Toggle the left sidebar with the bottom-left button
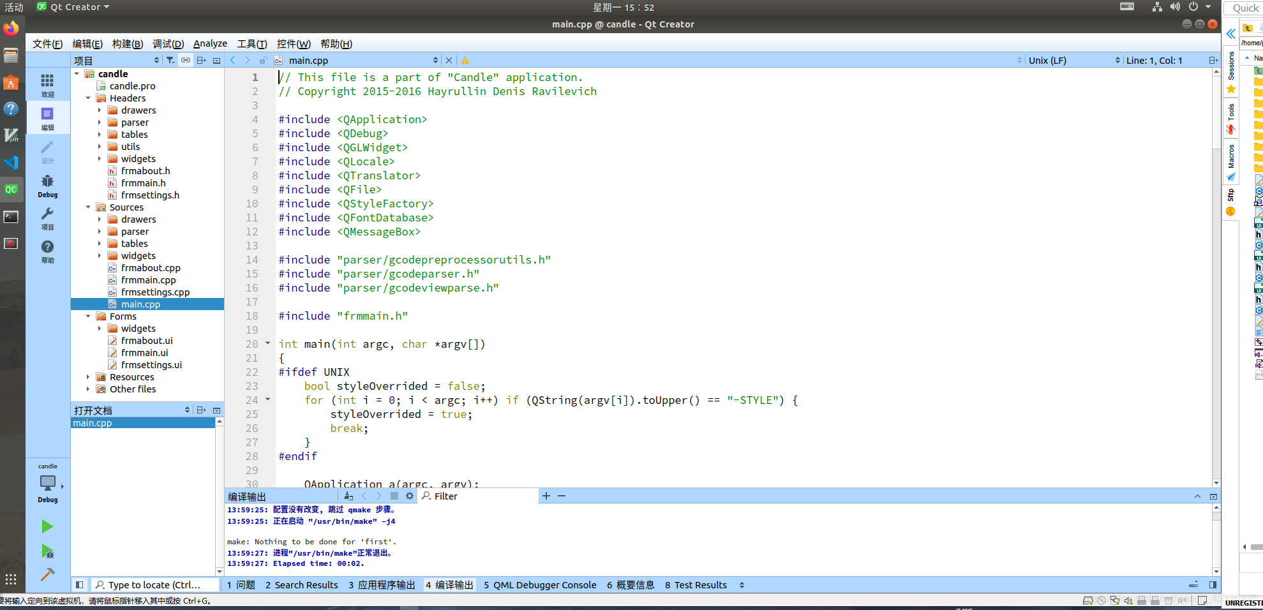 coord(79,584)
